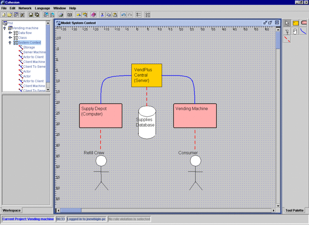309x225 pixels.
Task: Click the New document toolbar icon
Action: [x=3, y=15]
